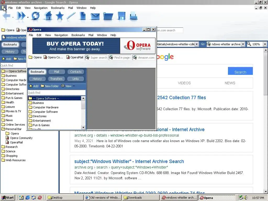
Task: Go to Home using the house icon
Action: tap(48, 16)
